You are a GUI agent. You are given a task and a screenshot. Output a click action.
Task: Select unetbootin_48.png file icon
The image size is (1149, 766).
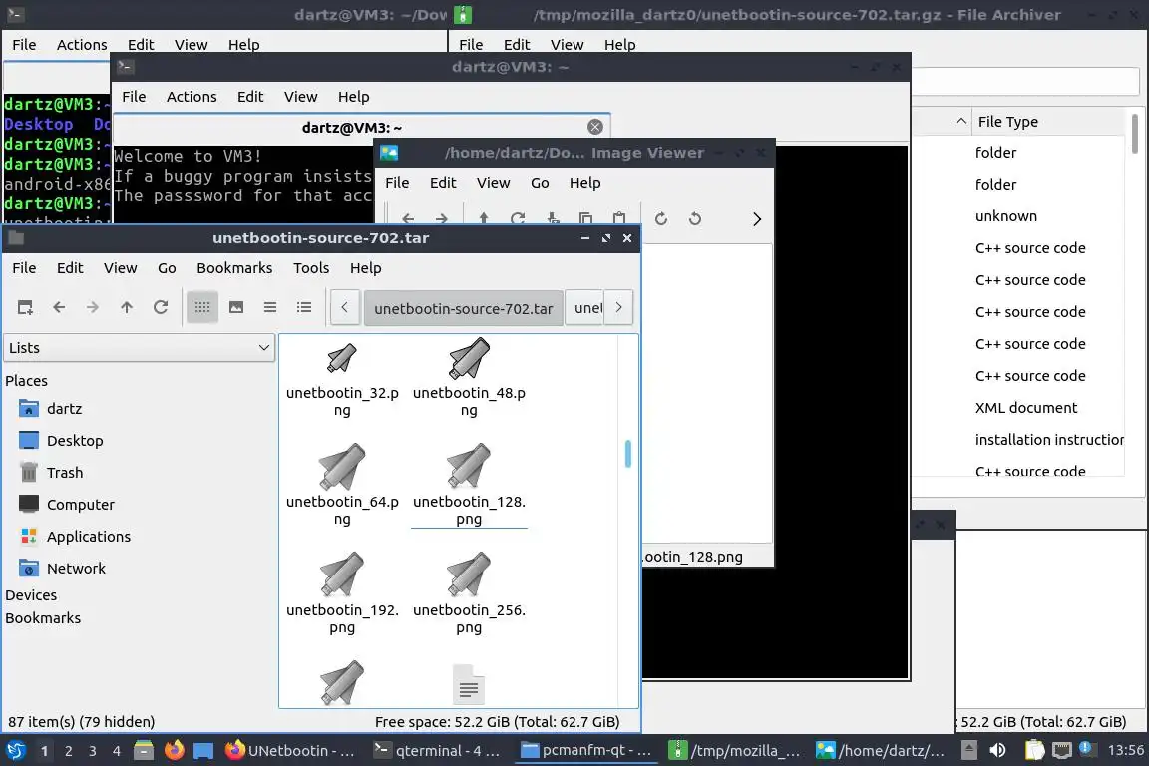click(469, 358)
